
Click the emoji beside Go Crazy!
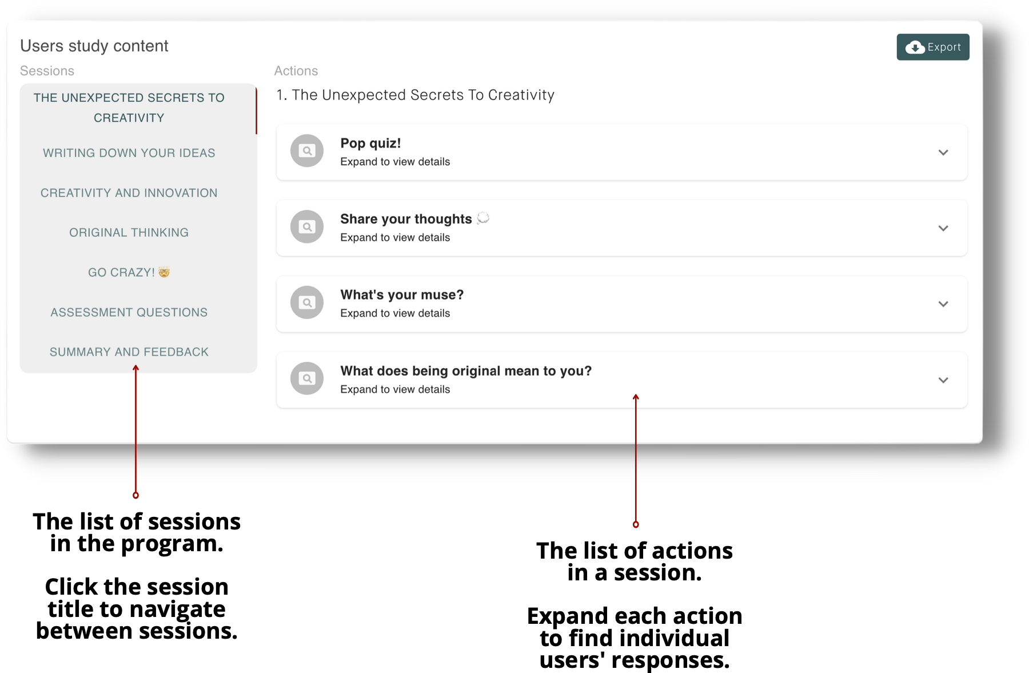[x=164, y=272]
